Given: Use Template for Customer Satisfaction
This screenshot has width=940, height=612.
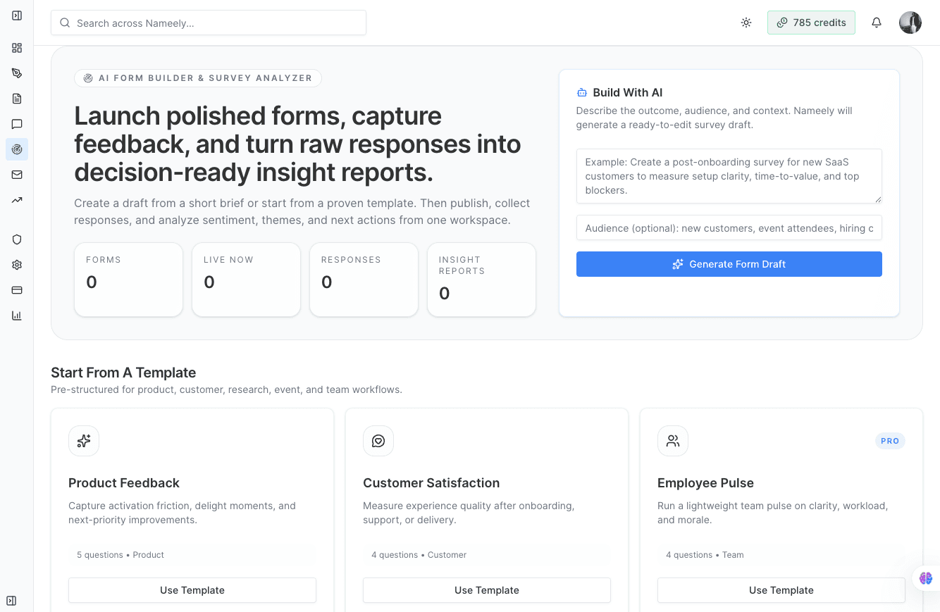Looking at the screenshot, I should click(486, 589).
